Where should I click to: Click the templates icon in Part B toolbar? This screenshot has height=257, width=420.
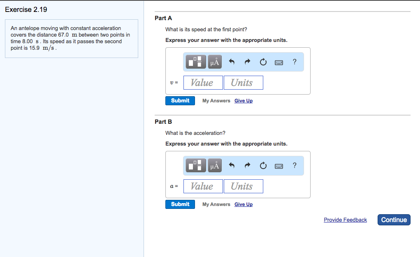pos(196,166)
